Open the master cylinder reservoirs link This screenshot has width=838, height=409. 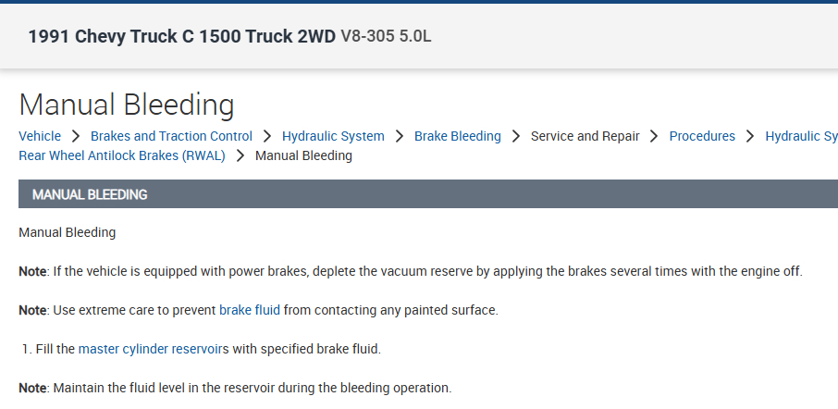pyautogui.click(x=154, y=349)
